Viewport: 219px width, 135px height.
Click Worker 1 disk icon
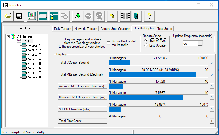24,45
